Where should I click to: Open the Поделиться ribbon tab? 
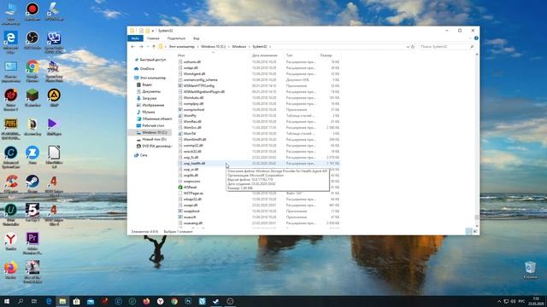[176, 38]
